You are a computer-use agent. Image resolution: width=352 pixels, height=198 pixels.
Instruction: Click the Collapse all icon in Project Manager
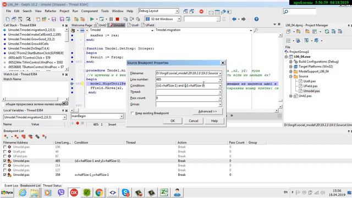340,32
